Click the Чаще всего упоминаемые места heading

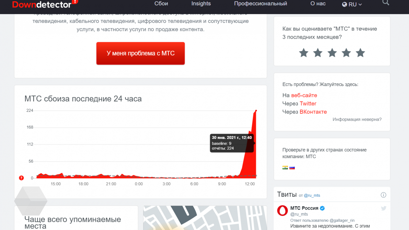[x=73, y=223]
